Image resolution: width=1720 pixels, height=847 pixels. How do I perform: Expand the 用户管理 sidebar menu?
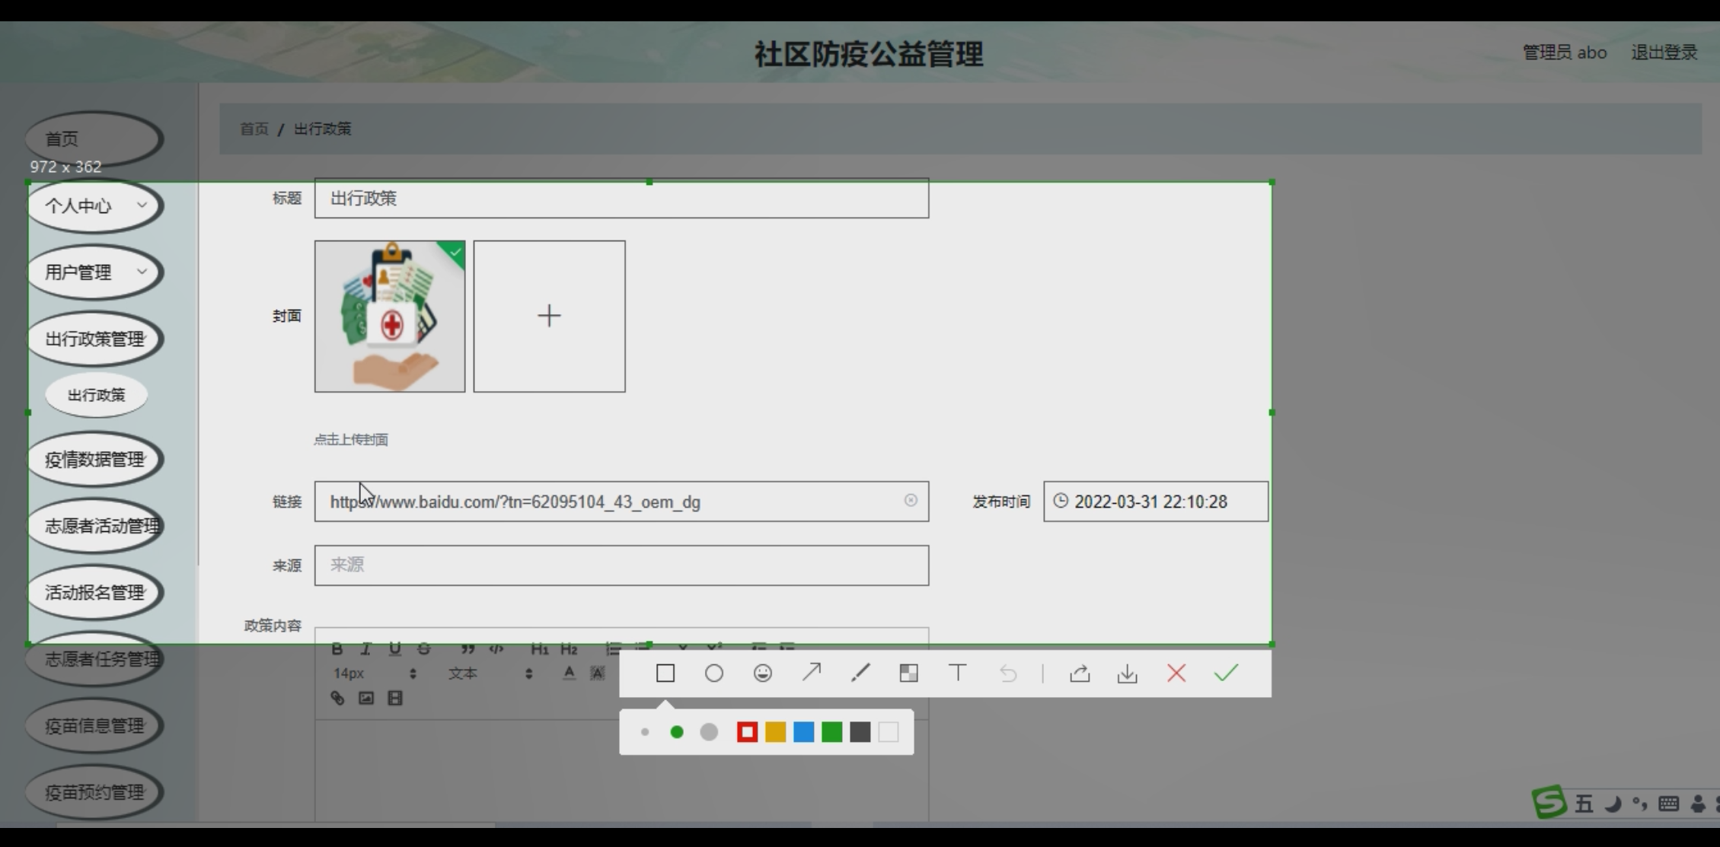pos(94,272)
